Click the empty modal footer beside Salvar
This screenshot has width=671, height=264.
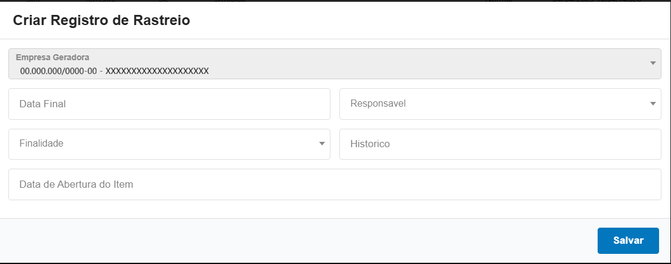pyautogui.click(x=298, y=241)
